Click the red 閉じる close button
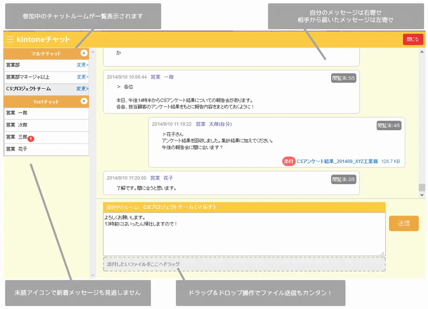 (x=413, y=40)
